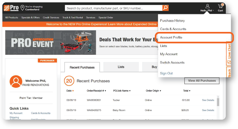Click the Home Depot Pro logo

pyautogui.click(x=11, y=8)
